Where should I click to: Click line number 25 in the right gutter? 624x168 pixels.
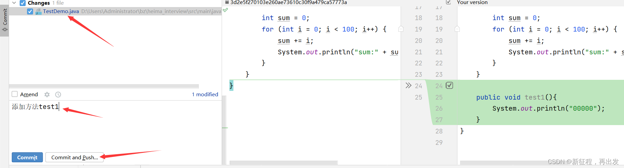(x=439, y=97)
